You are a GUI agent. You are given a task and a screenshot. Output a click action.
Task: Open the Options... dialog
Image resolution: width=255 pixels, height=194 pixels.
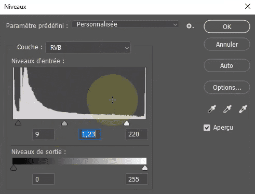(x=227, y=87)
